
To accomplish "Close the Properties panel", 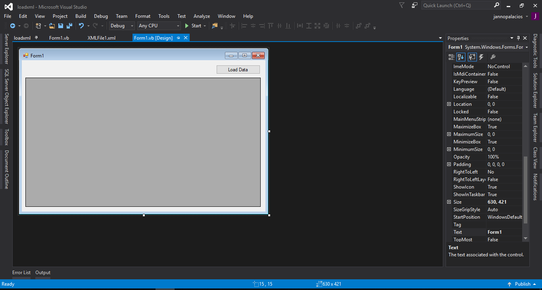I will click(525, 38).
